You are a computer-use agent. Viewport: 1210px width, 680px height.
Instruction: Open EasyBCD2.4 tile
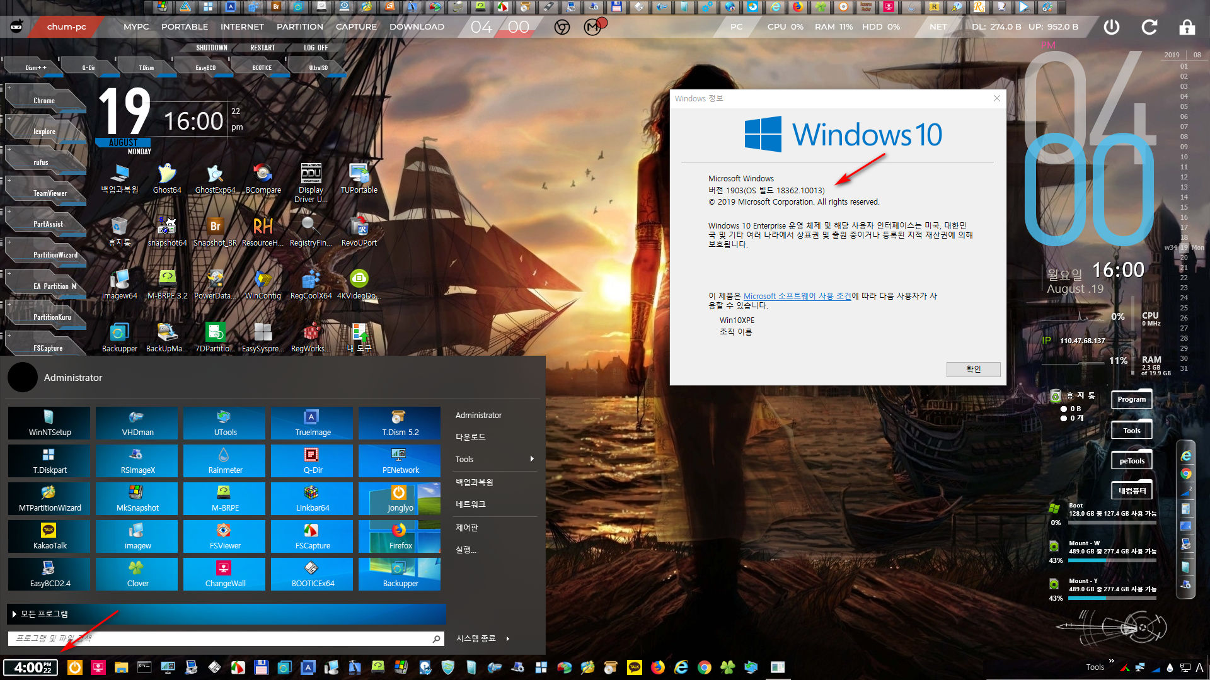(x=49, y=574)
